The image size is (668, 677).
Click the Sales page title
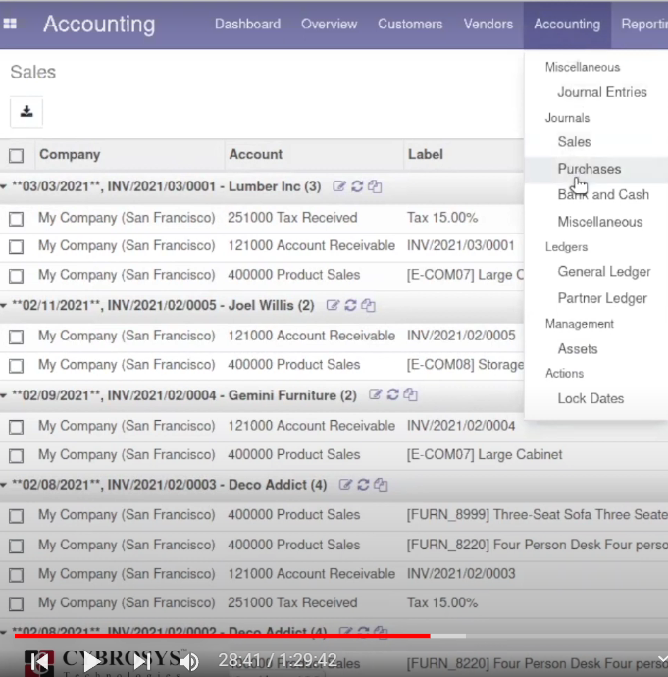click(x=32, y=72)
